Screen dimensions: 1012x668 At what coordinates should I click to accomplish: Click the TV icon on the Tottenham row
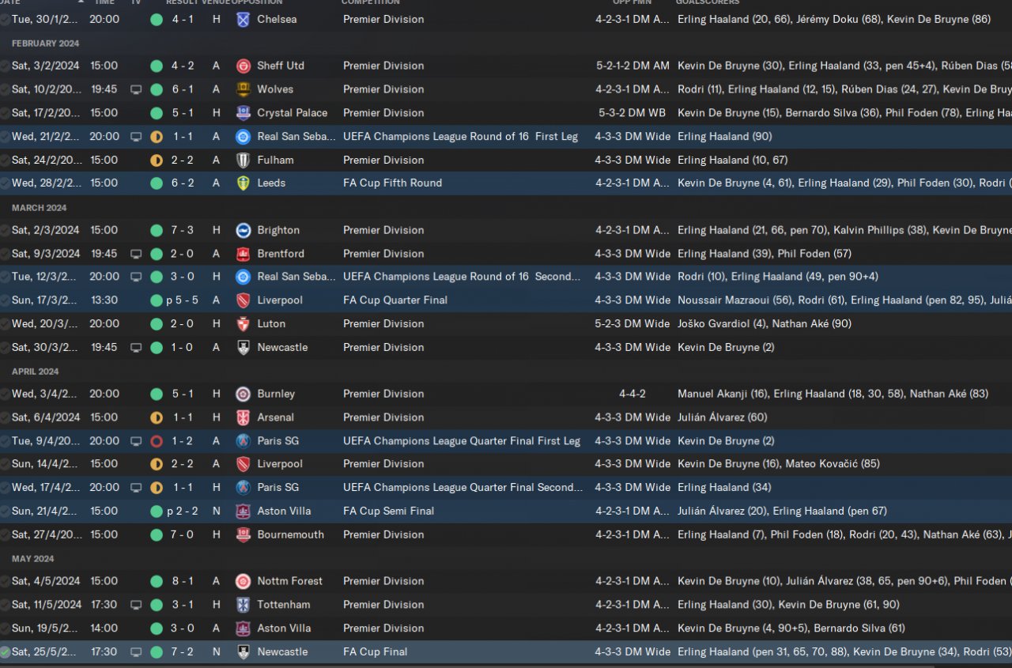click(136, 605)
